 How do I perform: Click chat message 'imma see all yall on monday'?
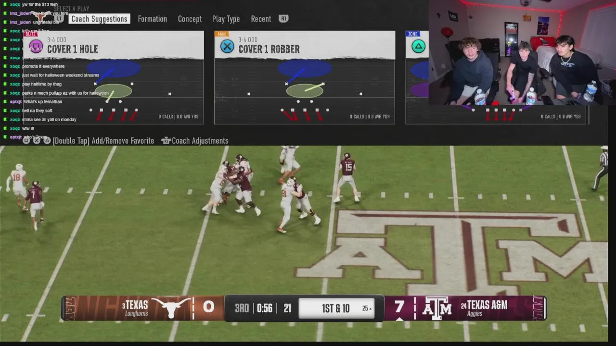[x=49, y=120]
